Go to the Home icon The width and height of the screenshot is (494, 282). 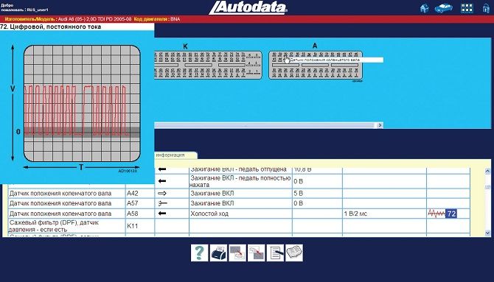(425, 8)
